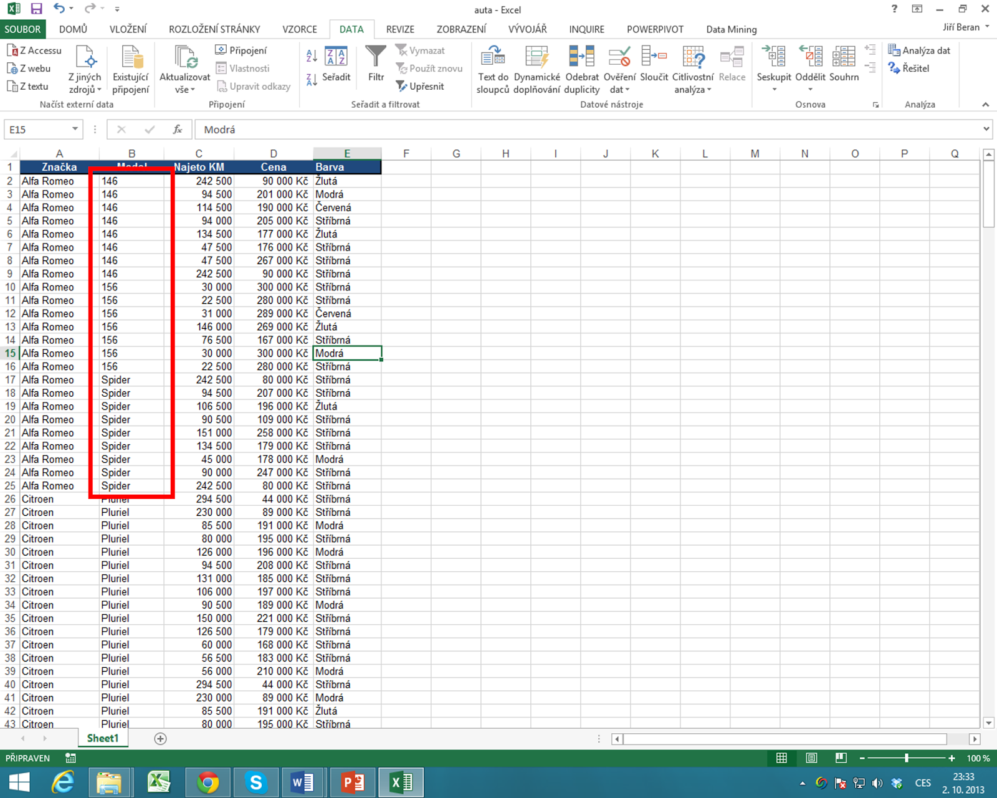This screenshot has height=798, width=997.
Task: Expand Seskupit dropdown arrow
Action: click(774, 90)
